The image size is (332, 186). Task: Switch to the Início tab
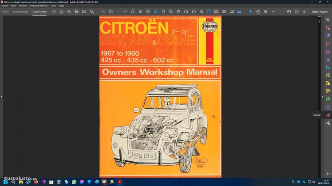point(6,11)
